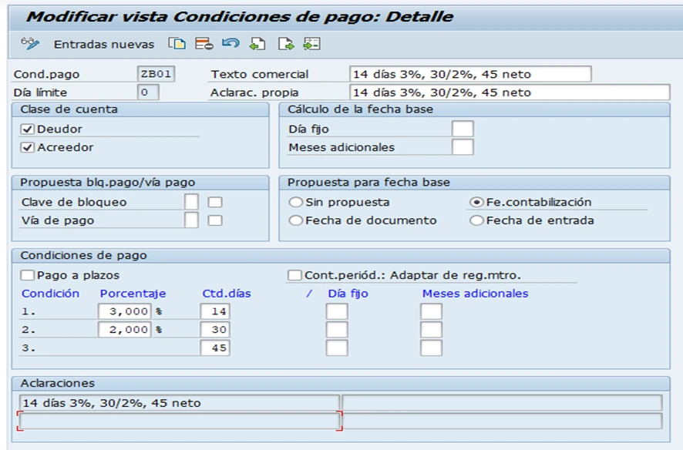Click empty second-row right Aclaraciones field

503,421
